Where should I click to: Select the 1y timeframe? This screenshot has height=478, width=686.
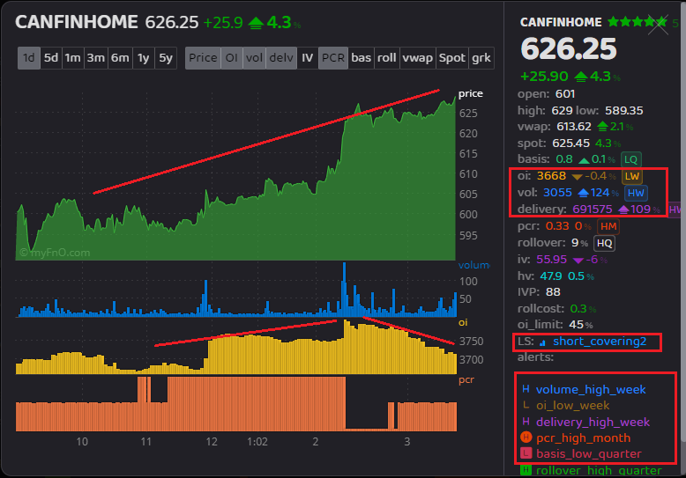(144, 58)
